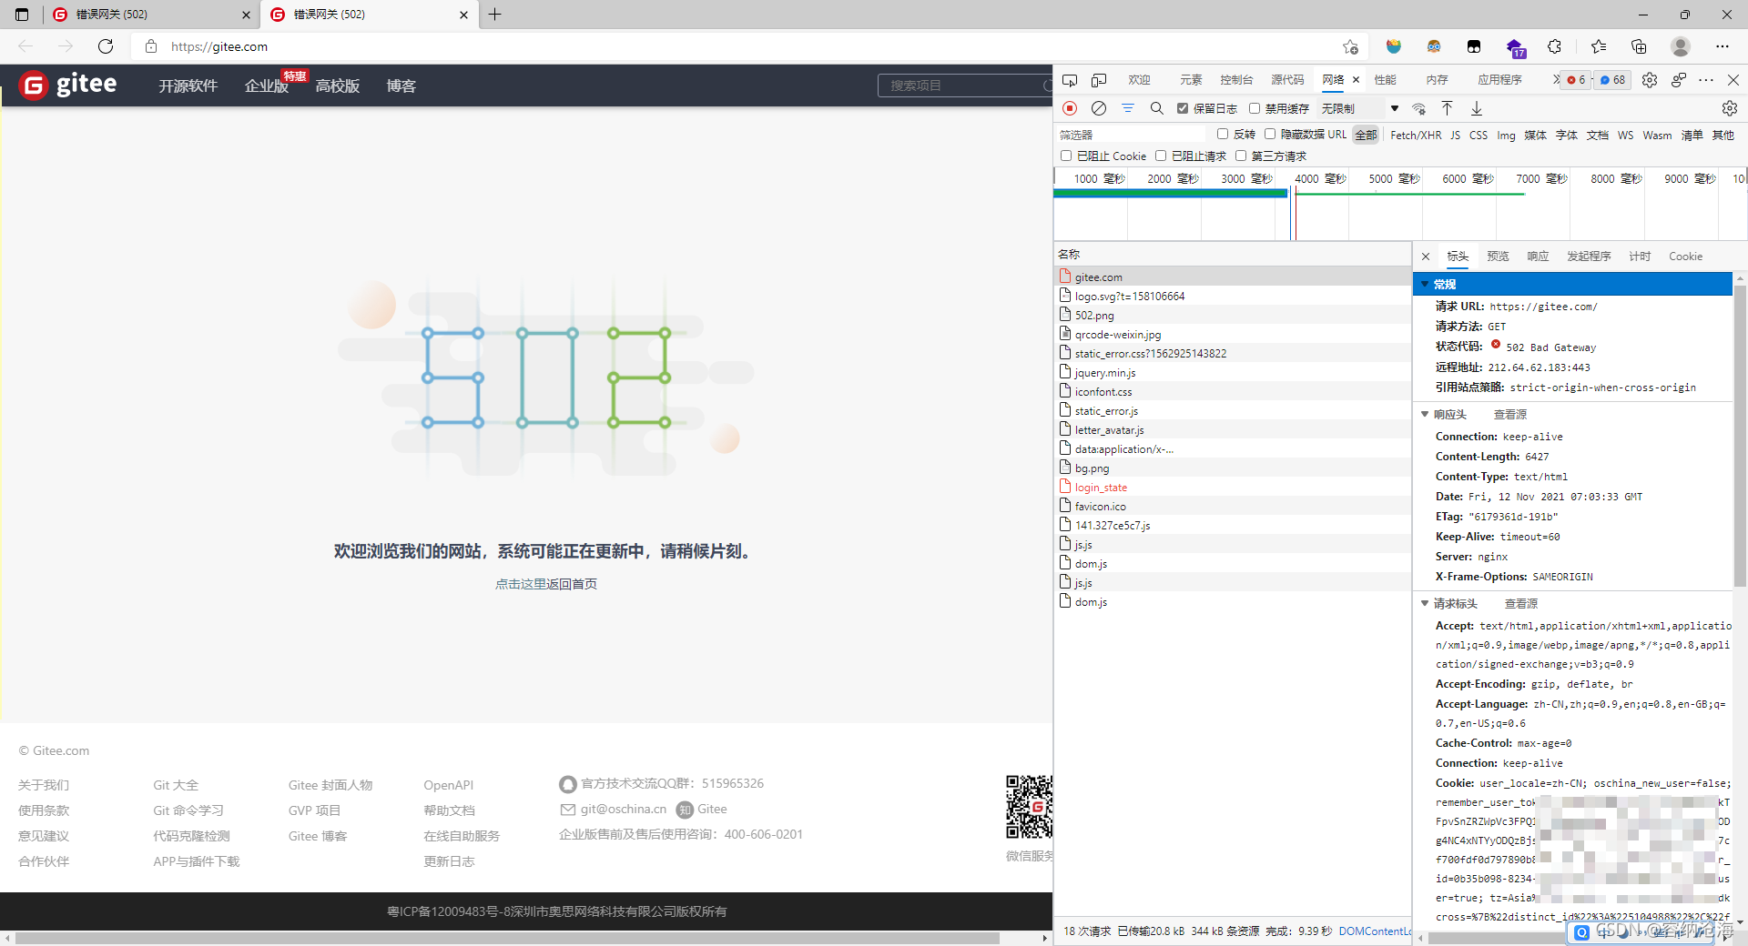
Task: Collapse the 常规 section
Action: [1425, 285]
